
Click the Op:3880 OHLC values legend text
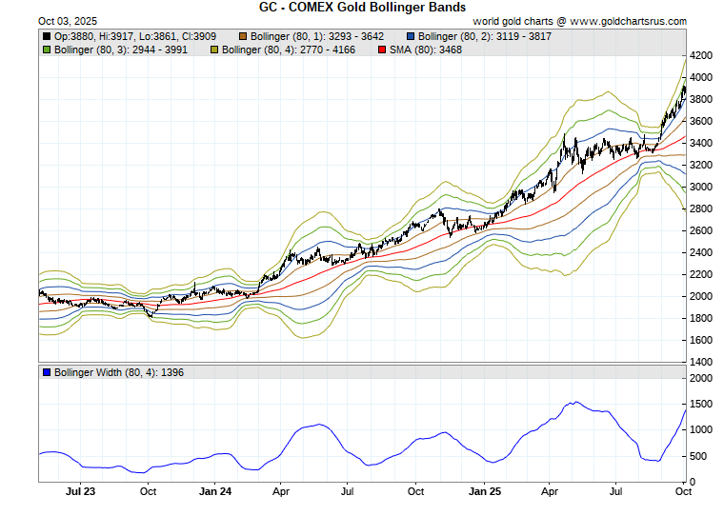[x=135, y=36]
